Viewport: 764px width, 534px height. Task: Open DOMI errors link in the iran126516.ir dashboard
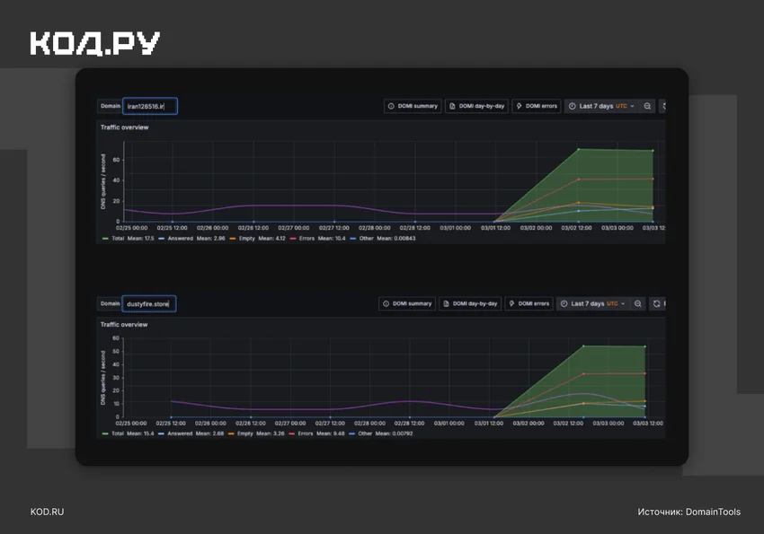(537, 106)
